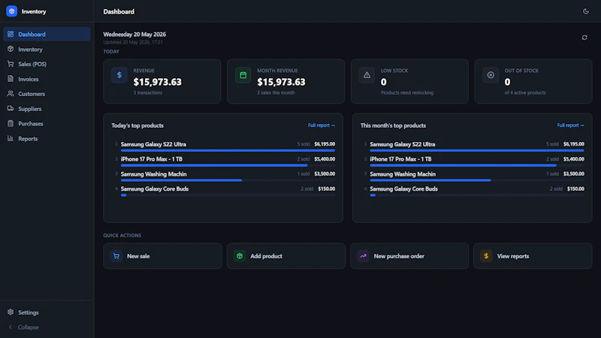Viewport: 601px width, 338px height.
Task: Click Samsung Washing Machin in today's list
Action: 154,174
